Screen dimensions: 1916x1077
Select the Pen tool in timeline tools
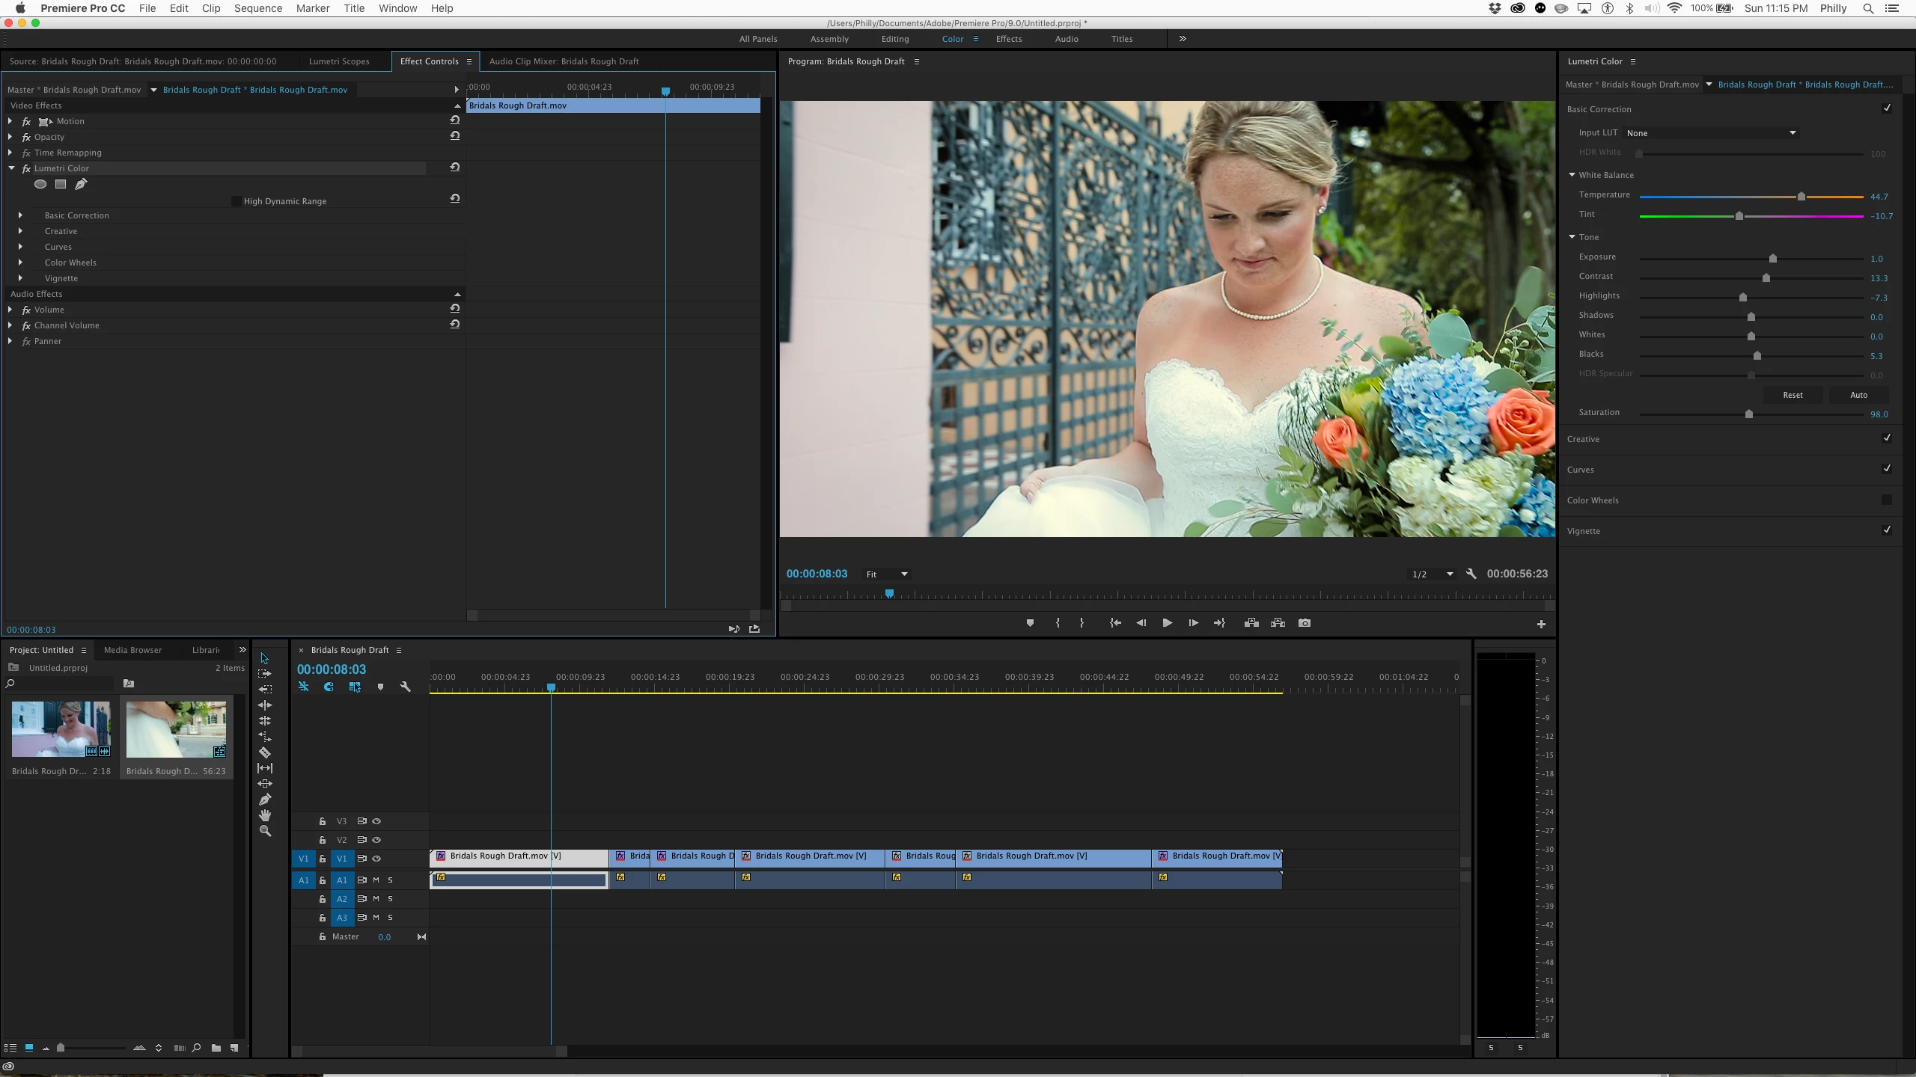coord(265,800)
